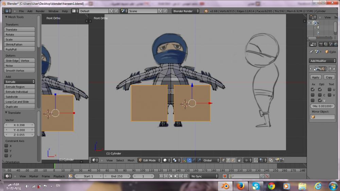This screenshot has width=340, height=191.
Task: Expand the Global orientation dropdown
Action: tap(211, 160)
